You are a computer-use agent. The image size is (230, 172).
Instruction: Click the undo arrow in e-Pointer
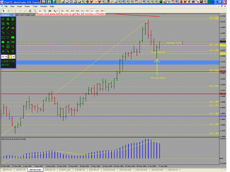(3, 47)
